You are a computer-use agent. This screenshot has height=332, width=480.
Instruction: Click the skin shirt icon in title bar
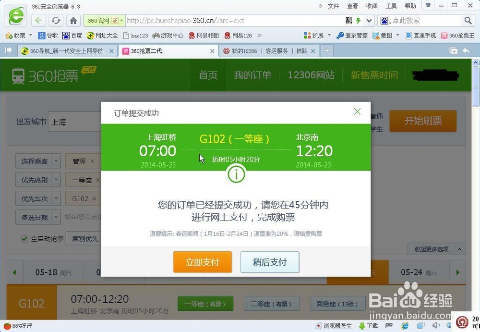pyautogui.click(x=428, y=5)
